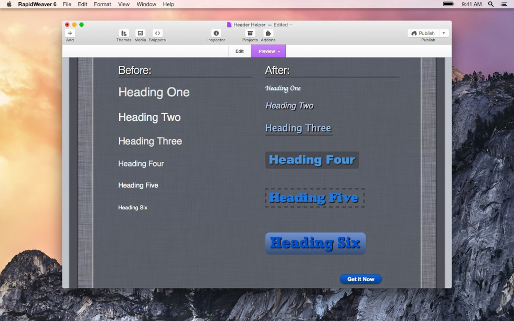Click the After: column title
This screenshot has width=514, height=321.
coord(277,70)
